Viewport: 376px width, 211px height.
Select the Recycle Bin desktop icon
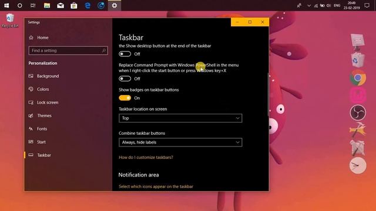pyautogui.click(x=10, y=21)
